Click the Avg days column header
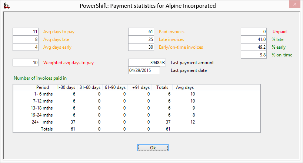Viewport: 303px width, 163px height. [x=185, y=87]
